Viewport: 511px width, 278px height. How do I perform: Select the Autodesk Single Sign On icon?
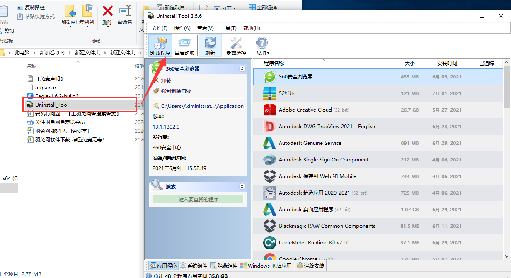[270, 160]
